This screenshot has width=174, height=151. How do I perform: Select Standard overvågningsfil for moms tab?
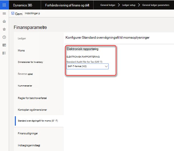click(x=38, y=121)
